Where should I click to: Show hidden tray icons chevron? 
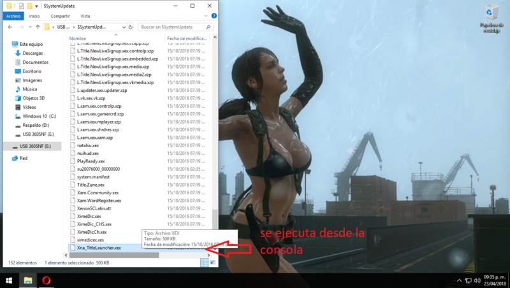coord(459,280)
